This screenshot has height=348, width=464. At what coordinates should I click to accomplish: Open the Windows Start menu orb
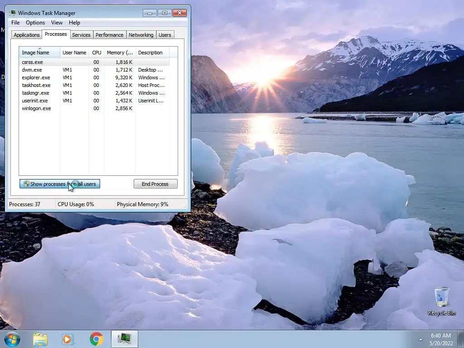tap(12, 339)
